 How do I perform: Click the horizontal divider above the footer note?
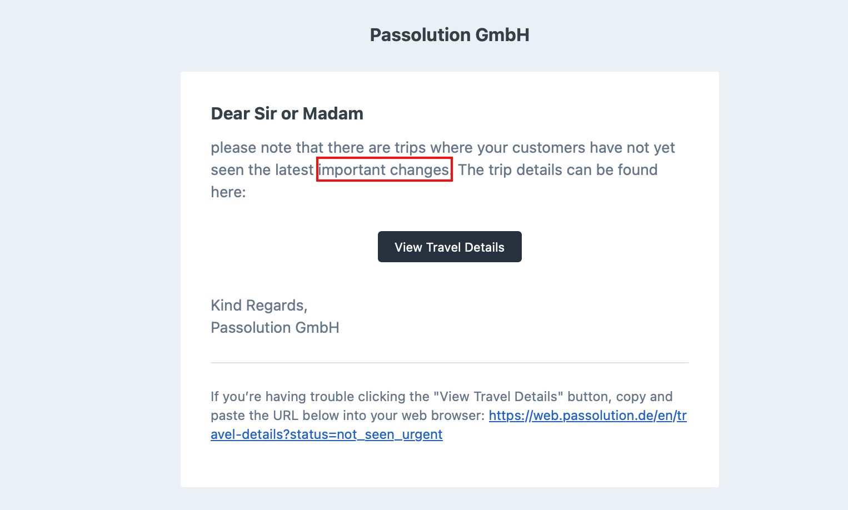point(450,363)
